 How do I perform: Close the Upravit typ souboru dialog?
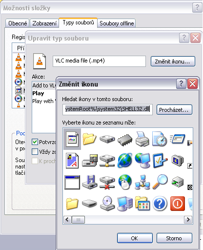195,38
